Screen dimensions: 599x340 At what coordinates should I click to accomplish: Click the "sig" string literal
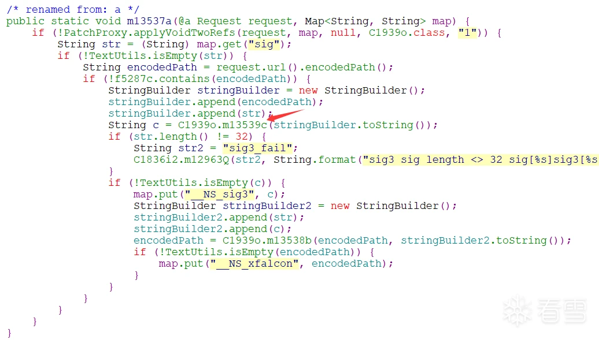click(x=264, y=44)
